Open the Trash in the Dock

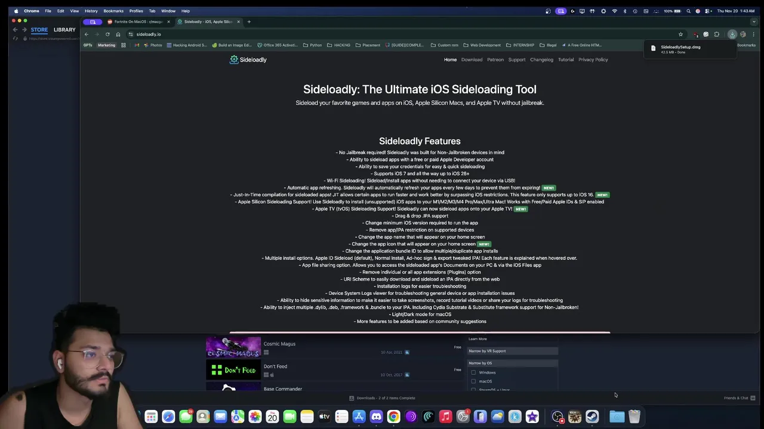click(x=634, y=417)
